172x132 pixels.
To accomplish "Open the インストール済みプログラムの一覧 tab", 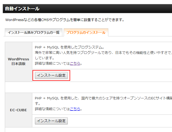I will coord(34,32).
